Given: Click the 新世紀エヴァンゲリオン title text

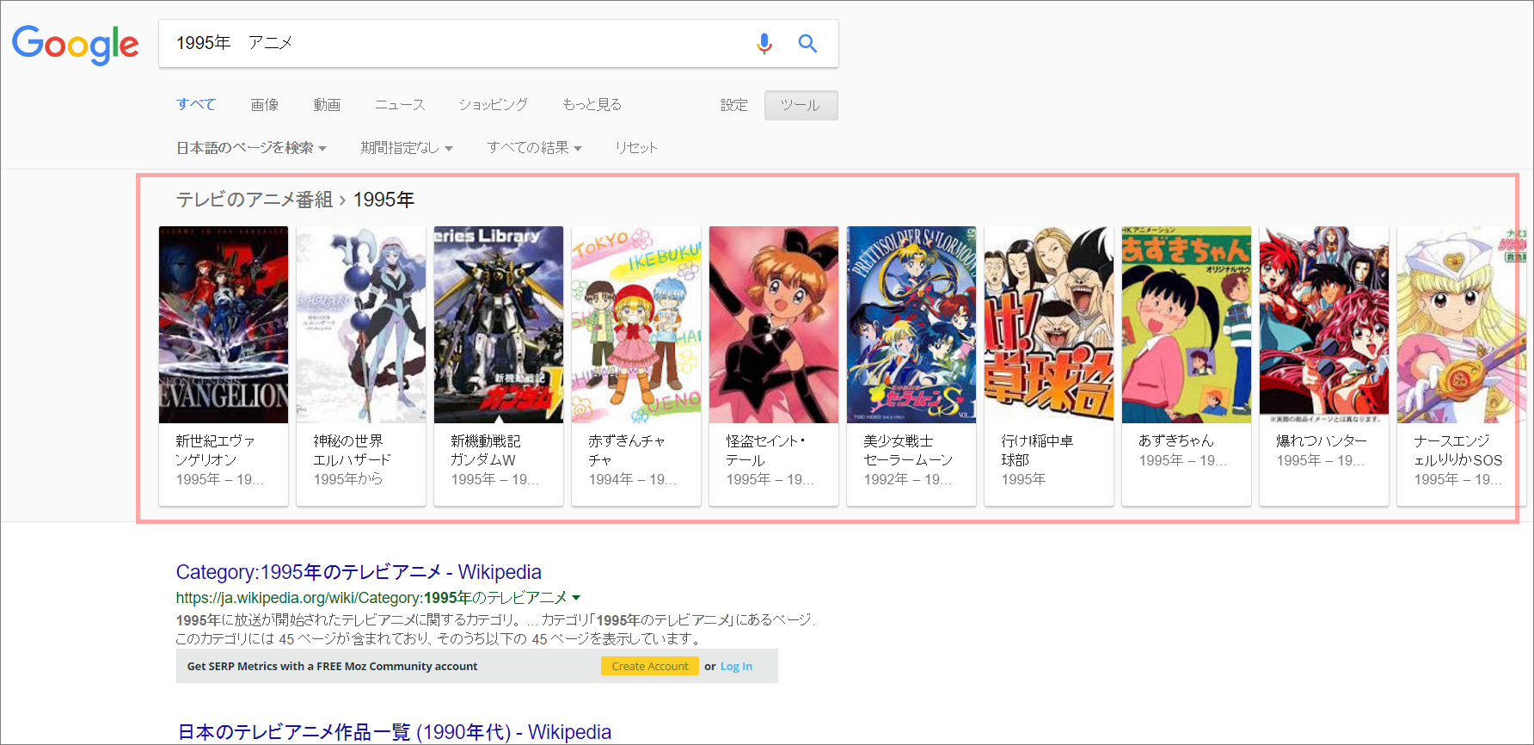Looking at the screenshot, I should [x=216, y=450].
